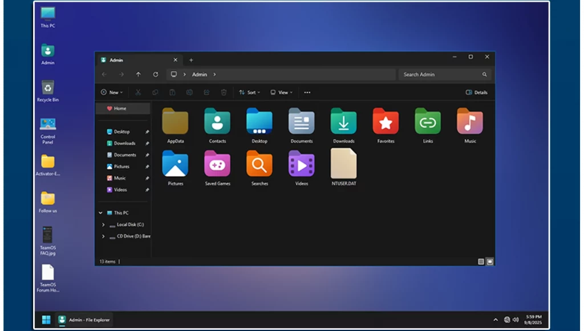Open the Favorites folder with star
Viewport: 584px width, 331px height.
[386, 122]
